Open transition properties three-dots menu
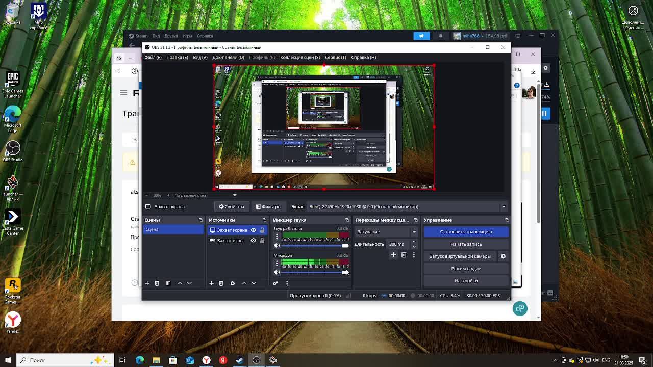Screen dimensions: 653x367 pyautogui.click(x=414, y=255)
